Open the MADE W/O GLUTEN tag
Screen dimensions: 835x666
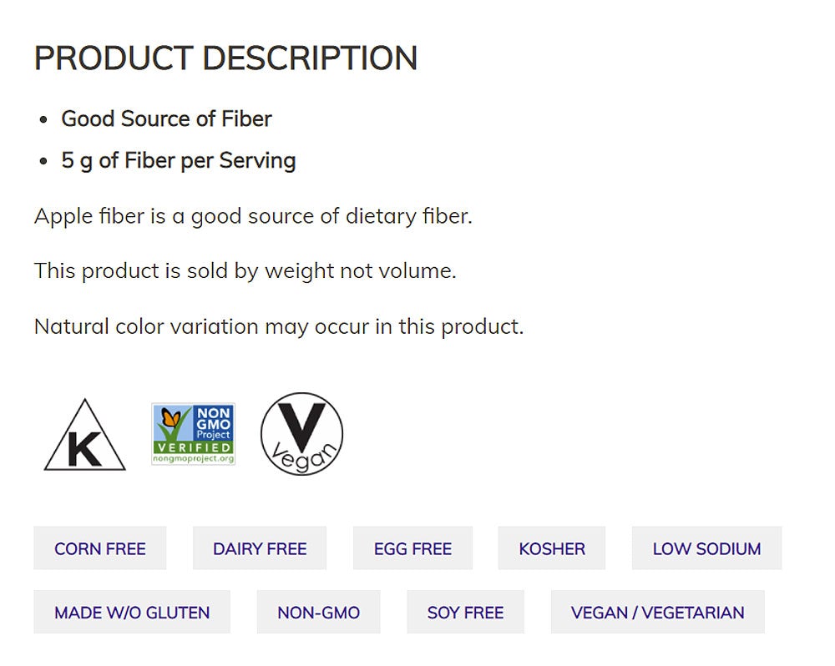coord(132,612)
